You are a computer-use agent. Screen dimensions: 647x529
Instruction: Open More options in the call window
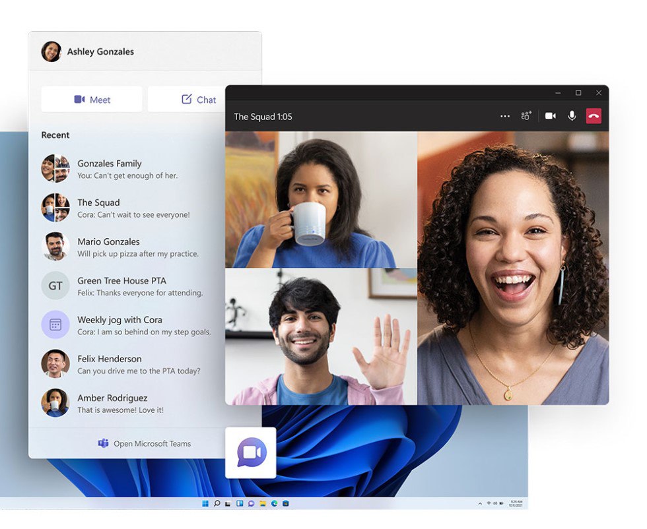(504, 116)
